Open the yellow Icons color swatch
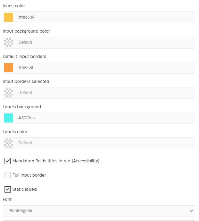The image size is (199, 221). [x=9, y=17]
